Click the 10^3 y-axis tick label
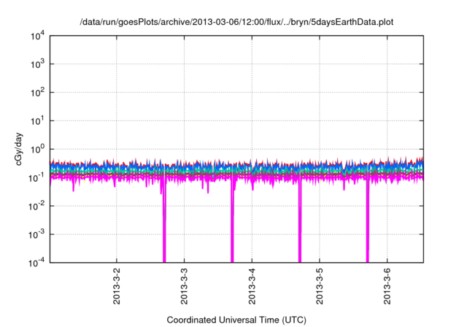 [x=37, y=64]
